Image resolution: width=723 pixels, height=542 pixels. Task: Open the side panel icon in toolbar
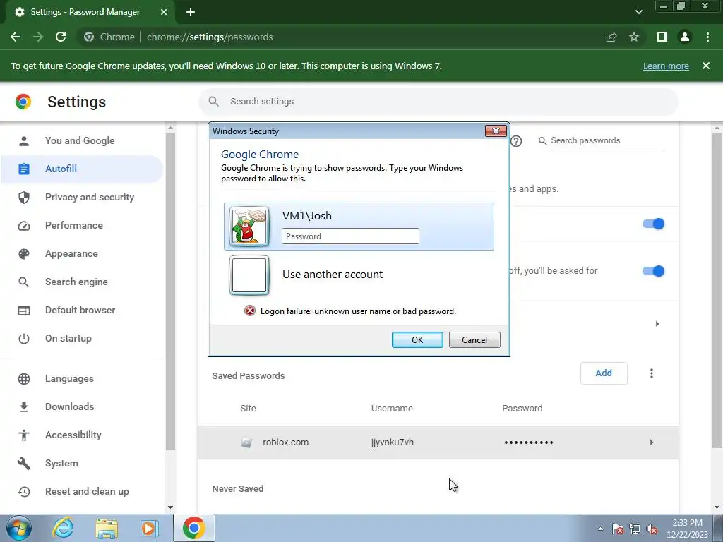662,37
